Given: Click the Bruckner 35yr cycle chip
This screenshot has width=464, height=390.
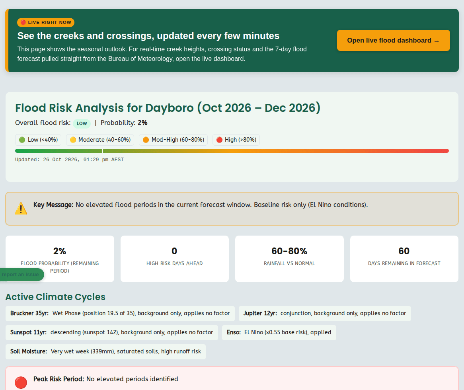Looking at the screenshot, I should (120, 313).
